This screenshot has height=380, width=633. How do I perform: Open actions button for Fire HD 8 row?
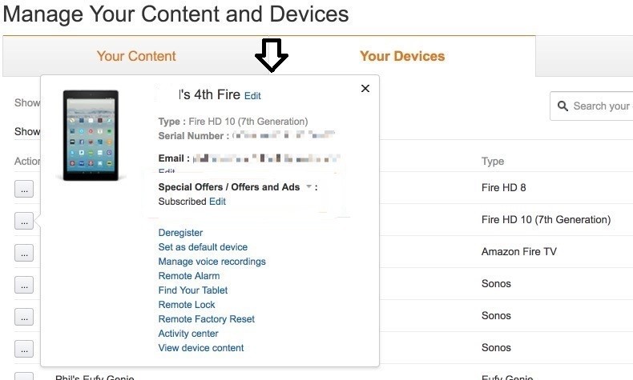(x=24, y=189)
